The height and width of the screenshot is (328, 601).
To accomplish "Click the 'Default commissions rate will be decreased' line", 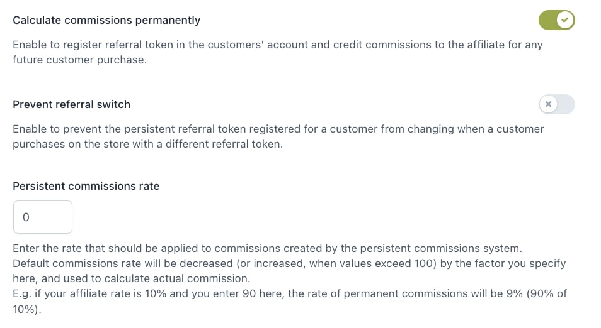I will tap(289, 263).
